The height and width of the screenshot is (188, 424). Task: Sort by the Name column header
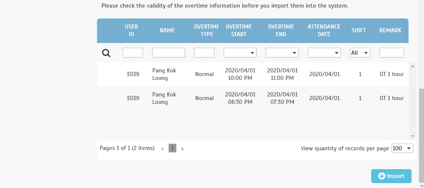(x=167, y=30)
